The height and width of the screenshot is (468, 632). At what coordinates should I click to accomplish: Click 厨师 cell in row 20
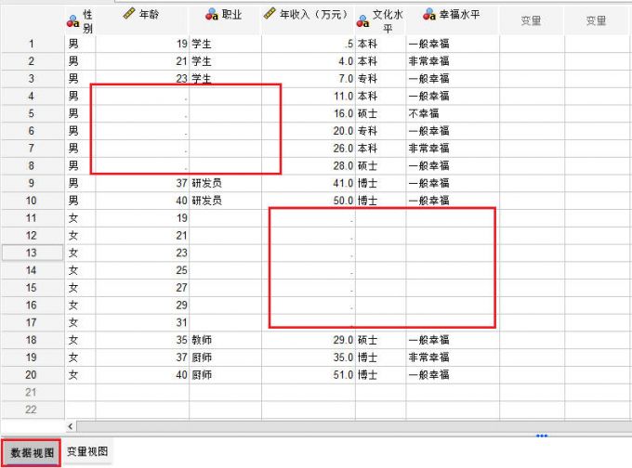coord(225,375)
